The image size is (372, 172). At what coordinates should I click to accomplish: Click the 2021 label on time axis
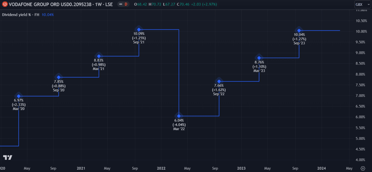tap(81, 168)
